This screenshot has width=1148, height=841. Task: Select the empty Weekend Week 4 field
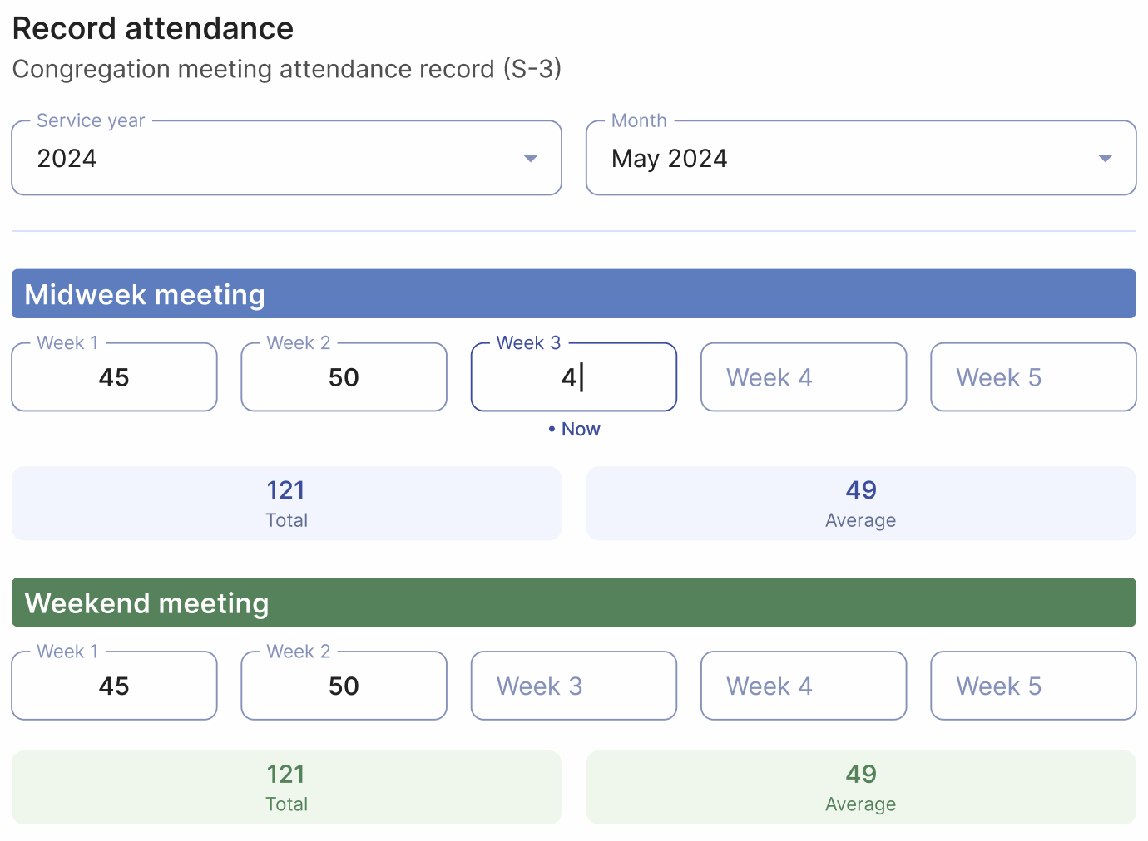(803, 686)
